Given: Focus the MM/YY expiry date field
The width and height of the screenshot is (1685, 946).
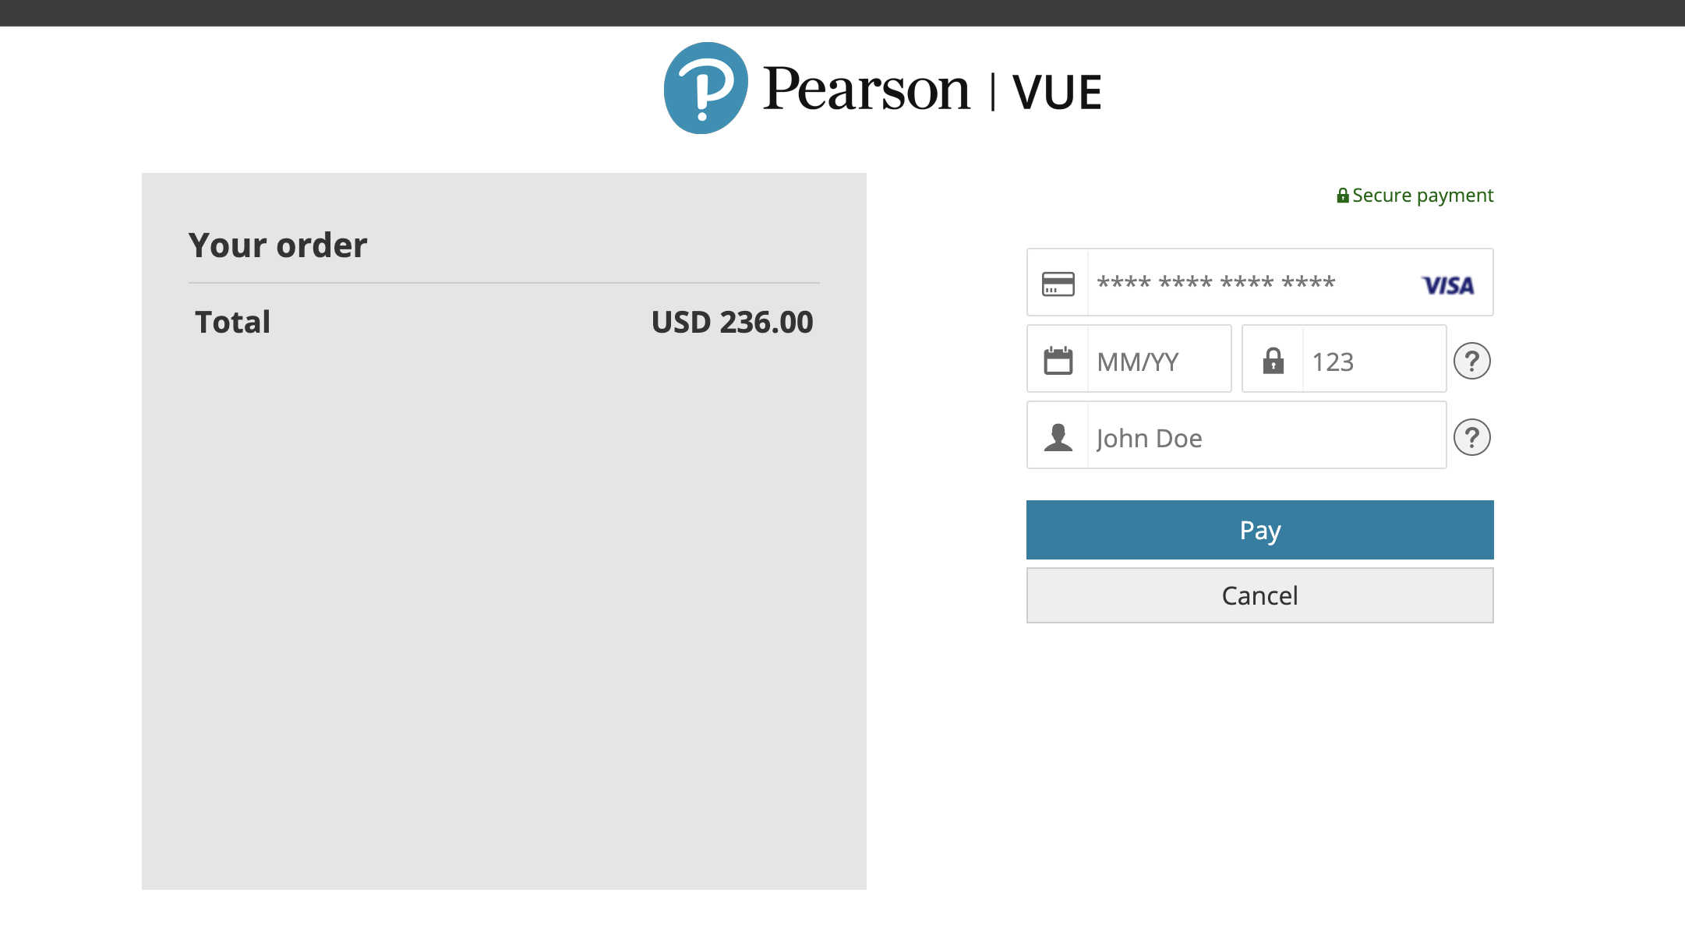Looking at the screenshot, I should pyautogui.click(x=1129, y=358).
